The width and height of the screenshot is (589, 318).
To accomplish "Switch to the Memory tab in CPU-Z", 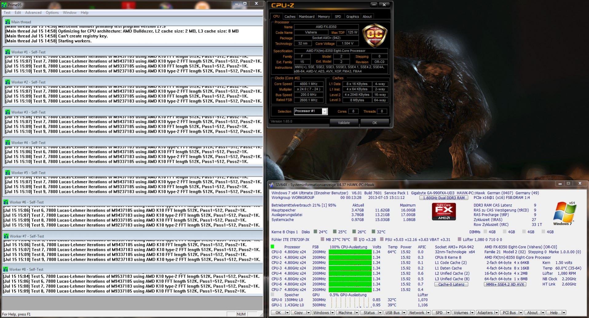I will [324, 17].
